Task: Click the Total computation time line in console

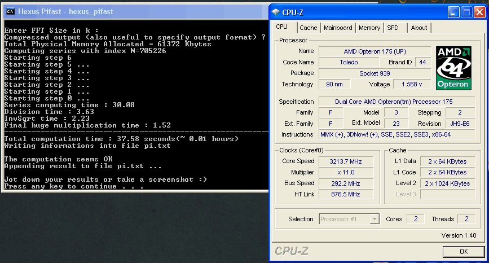Action: tap(121, 139)
